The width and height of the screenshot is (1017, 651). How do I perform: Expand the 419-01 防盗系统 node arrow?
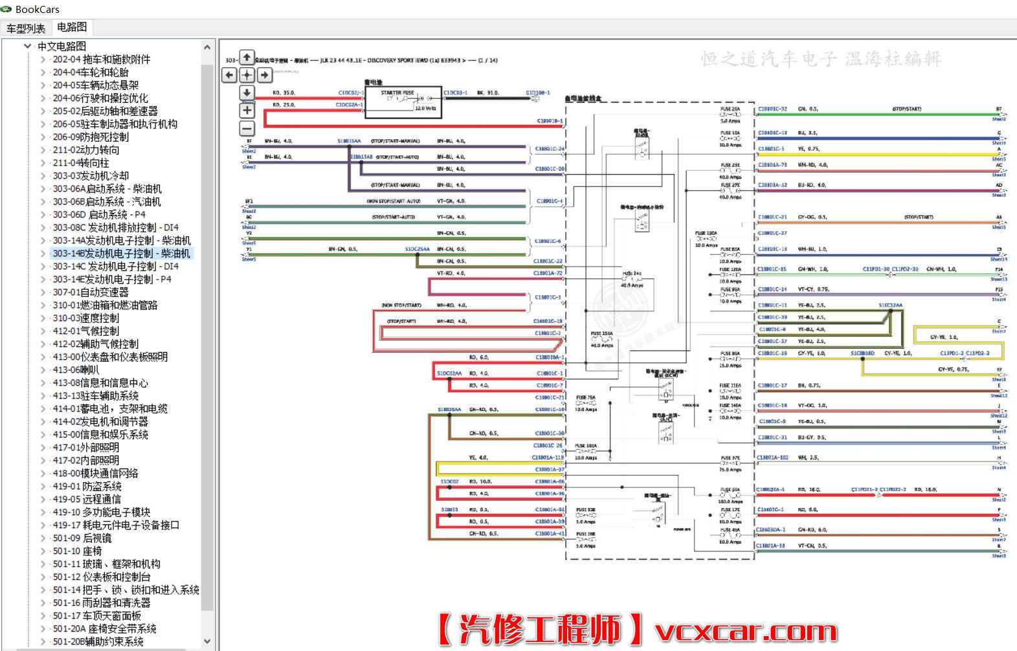point(43,487)
